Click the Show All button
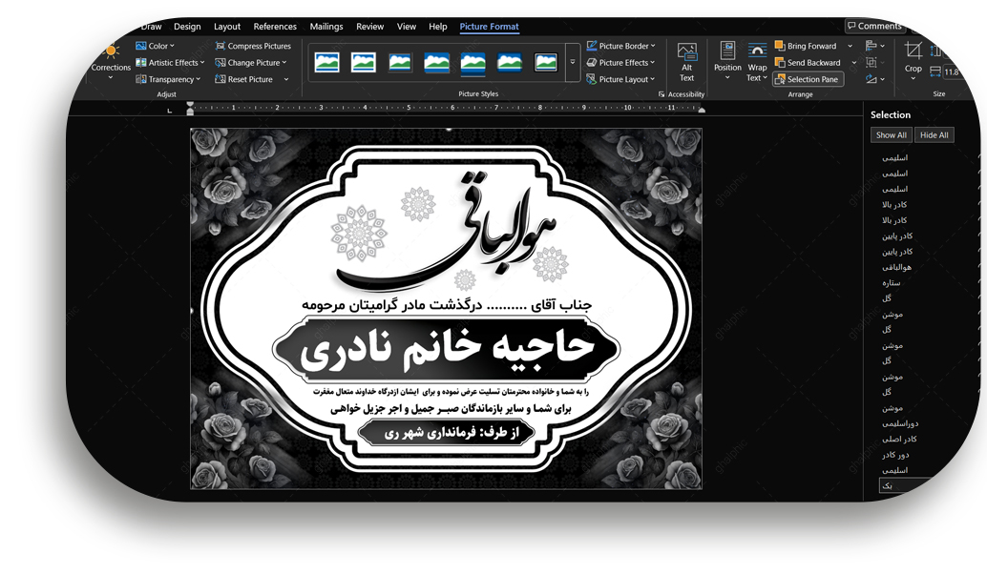The height and width of the screenshot is (574, 987). (x=892, y=135)
